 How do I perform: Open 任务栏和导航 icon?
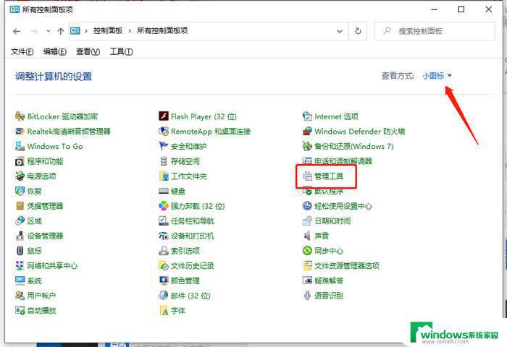tap(164, 220)
